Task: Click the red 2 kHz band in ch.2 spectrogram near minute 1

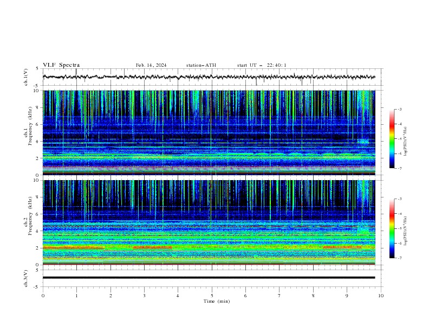Action: [73, 247]
